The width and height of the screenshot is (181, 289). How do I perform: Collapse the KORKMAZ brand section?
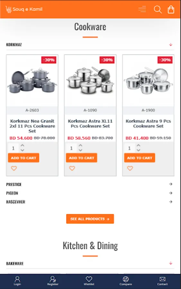(90, 45)
